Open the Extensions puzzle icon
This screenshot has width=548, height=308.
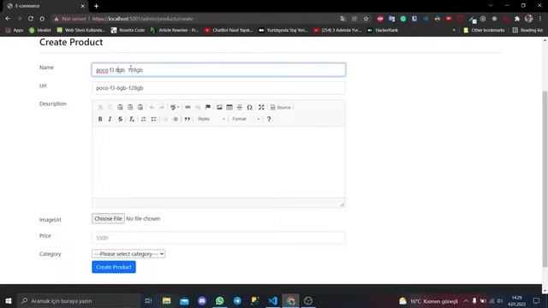(x=517, y=19)
